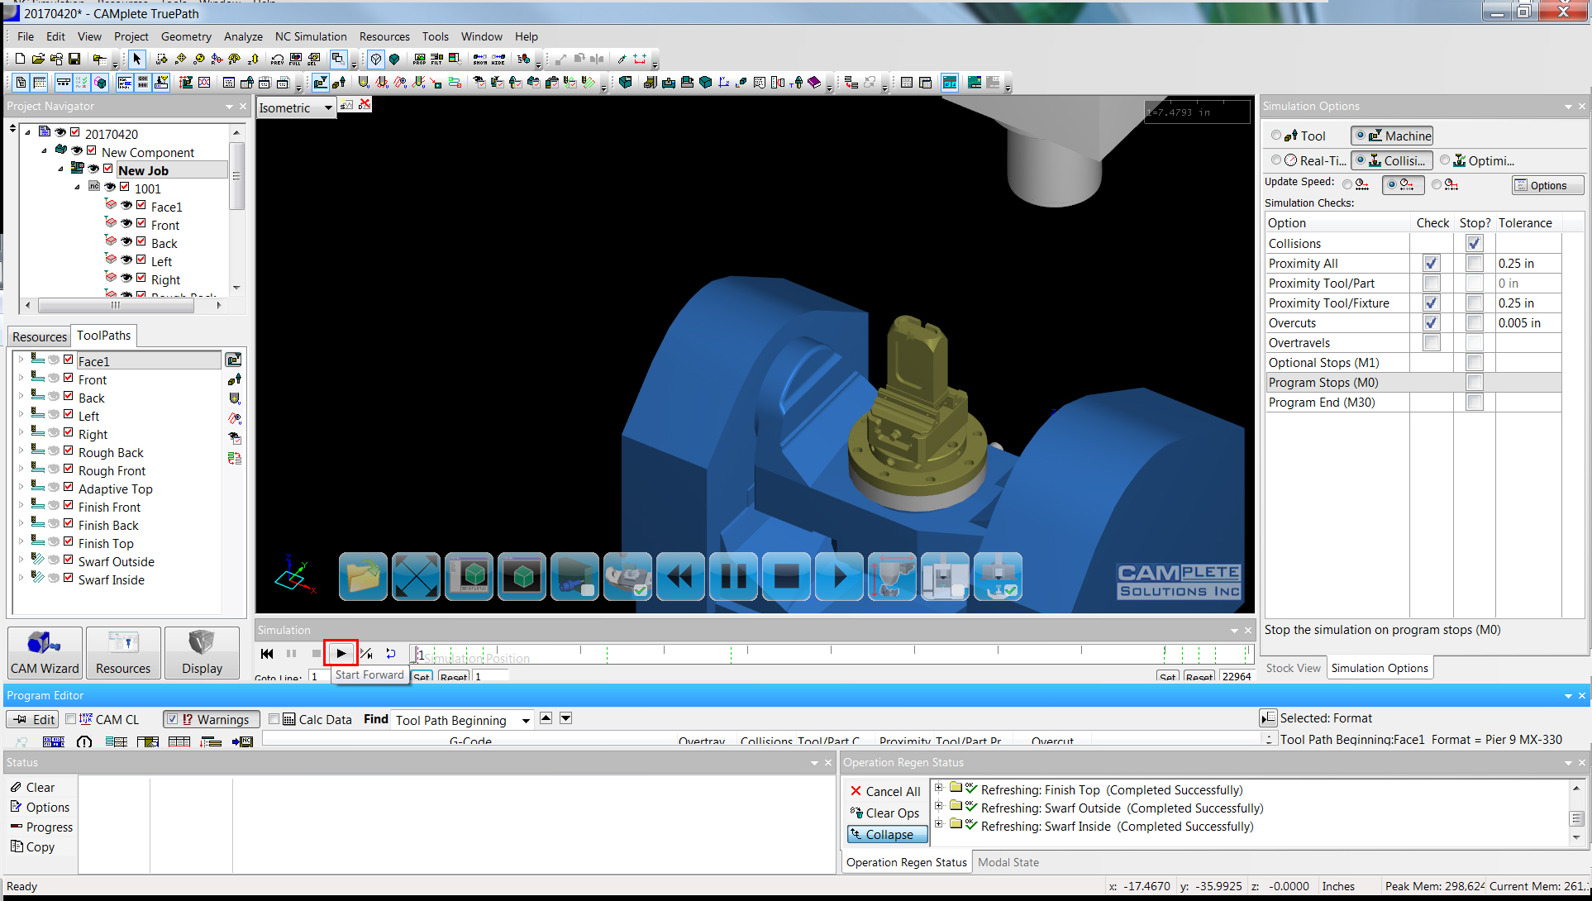
Task: Enable Stop on Program Stops (M0)
Action: pos(1474,383)
